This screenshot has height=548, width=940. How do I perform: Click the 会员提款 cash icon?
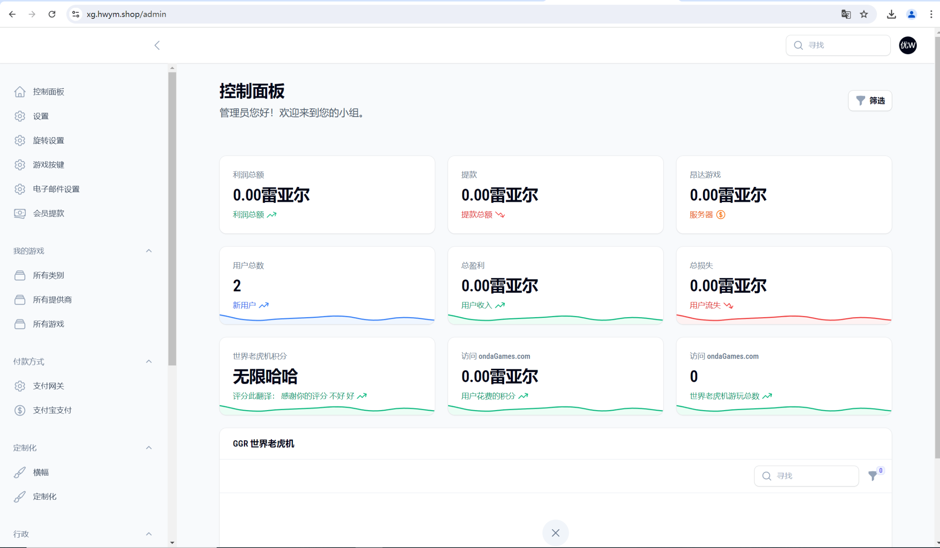click(20, 213)
